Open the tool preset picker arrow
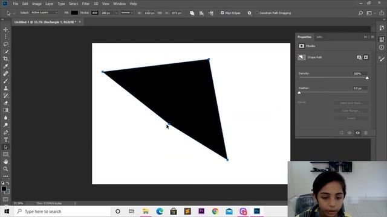 14,13
